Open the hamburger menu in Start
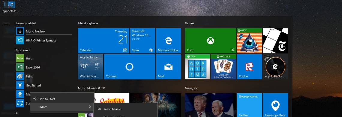The height and width of the screenshot is (117, 342). (x=6, y=23)
